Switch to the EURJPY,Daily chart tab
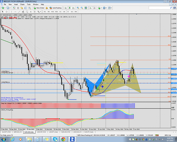Screen dimensions: 177x142 (89, 132)
